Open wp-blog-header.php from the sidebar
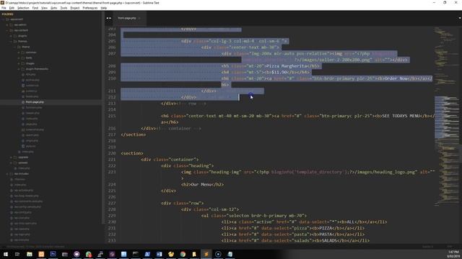Screen dimensions: 462x259 pos(26,196)
